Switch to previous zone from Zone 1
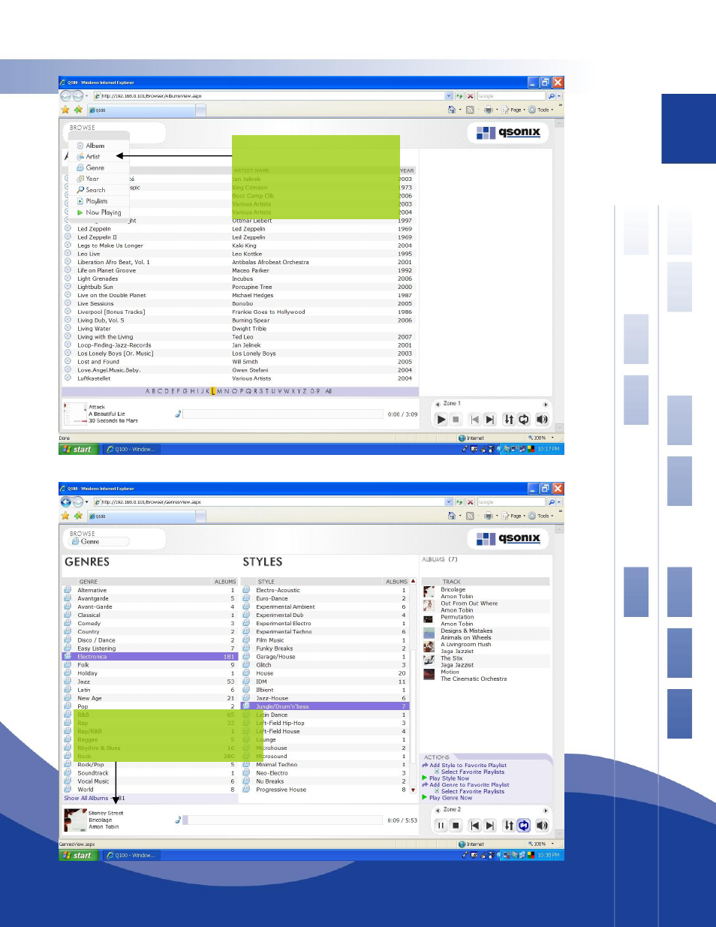Image resolution: width=716 pixels, height=927 pixels. click(438, 404)
